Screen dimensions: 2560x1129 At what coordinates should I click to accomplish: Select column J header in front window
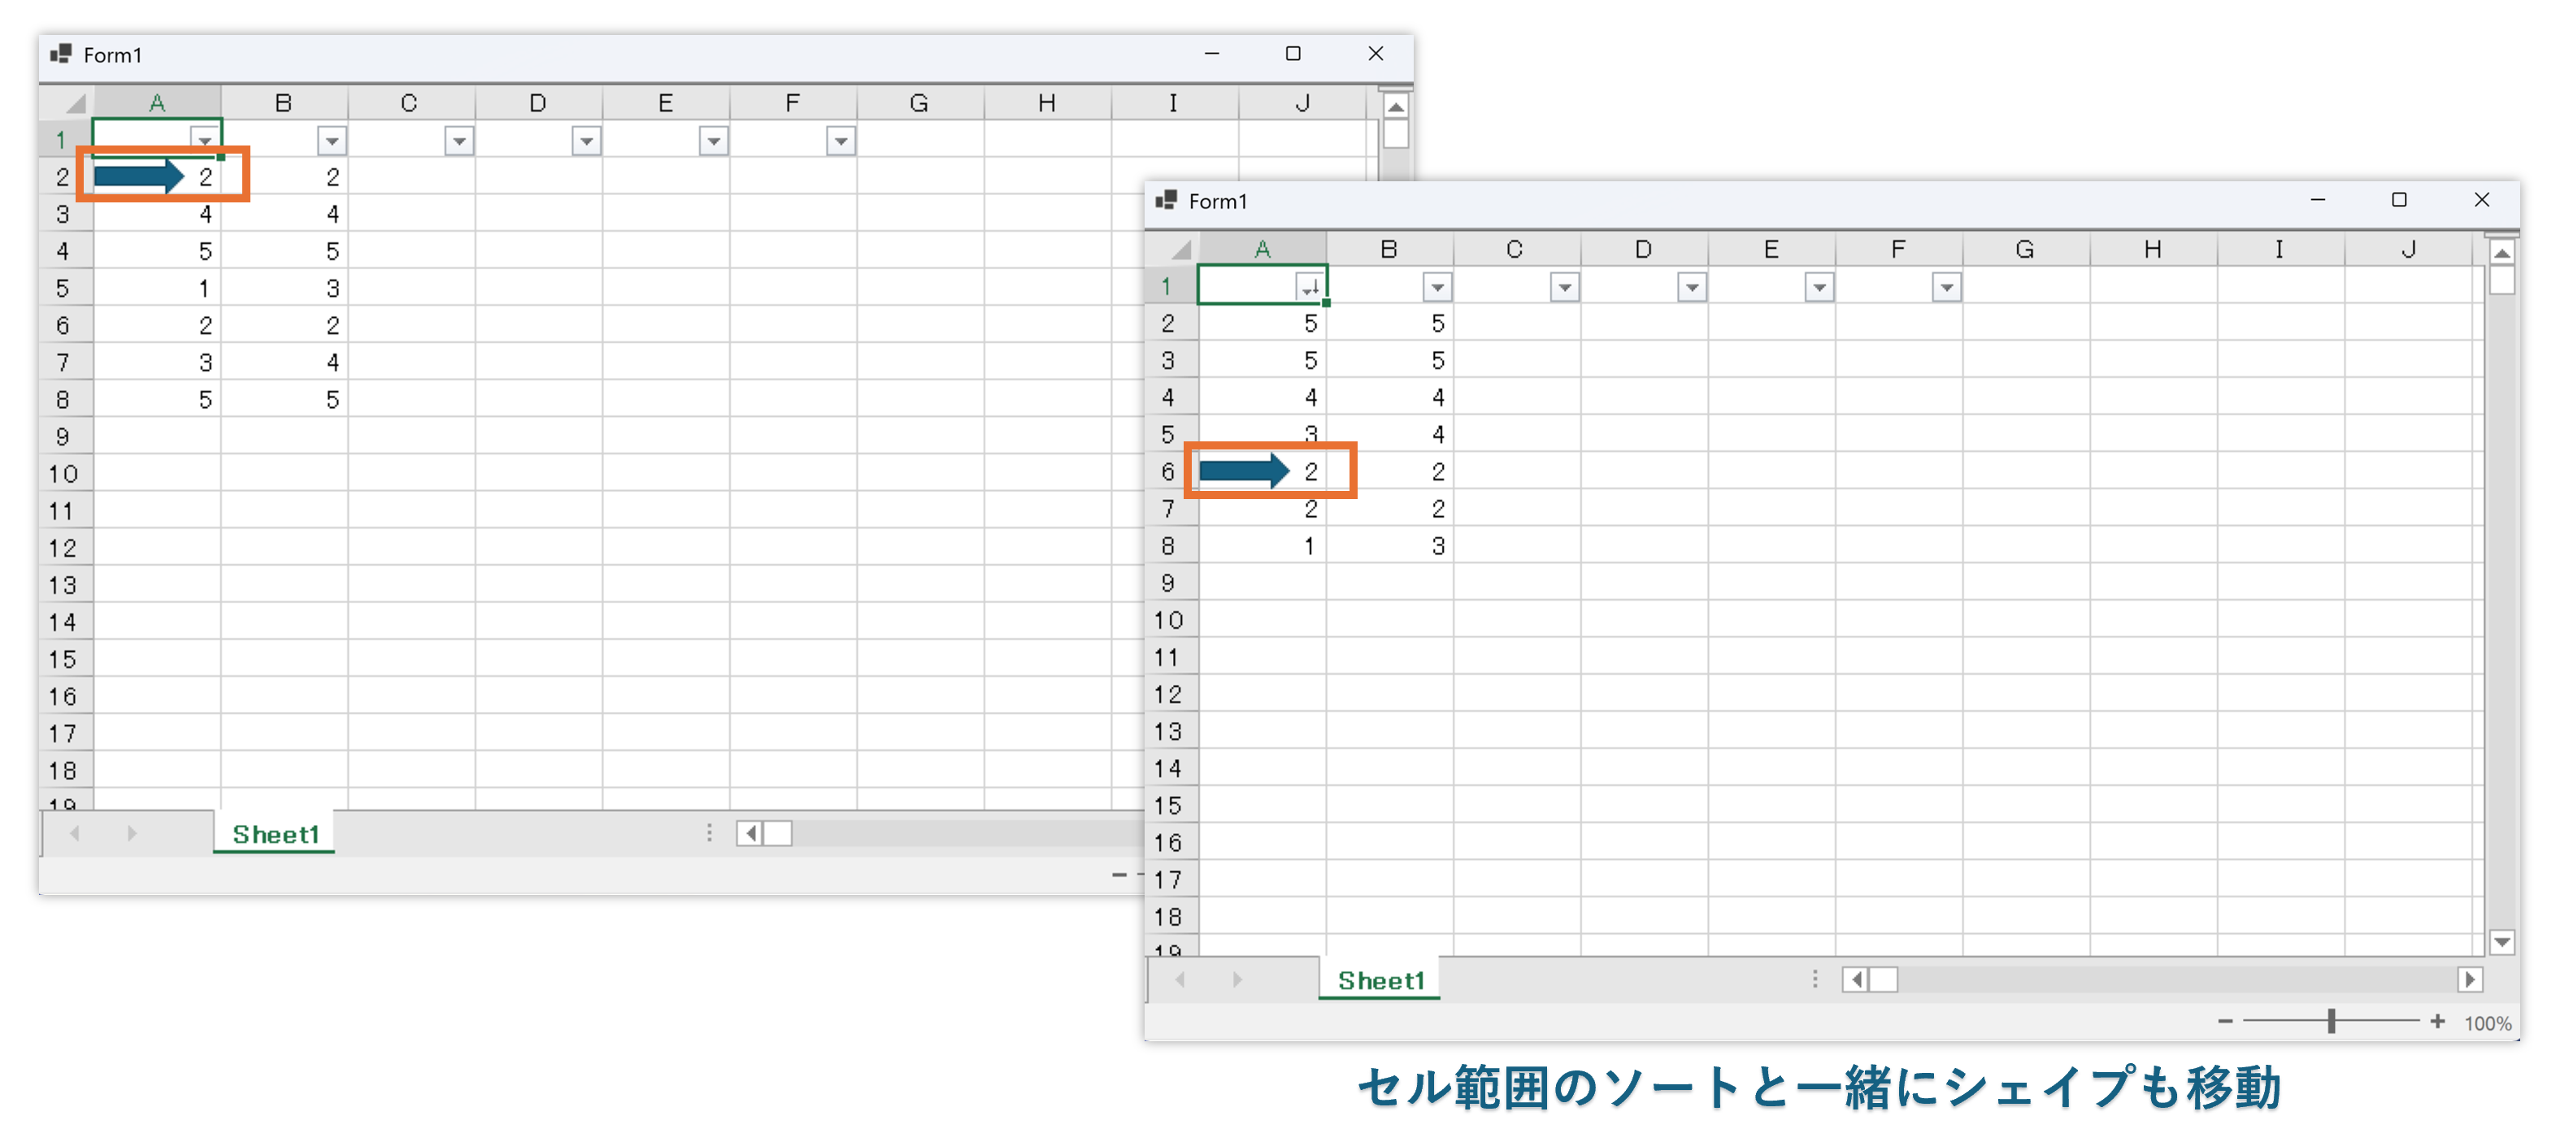click(x=2409, y=249)
